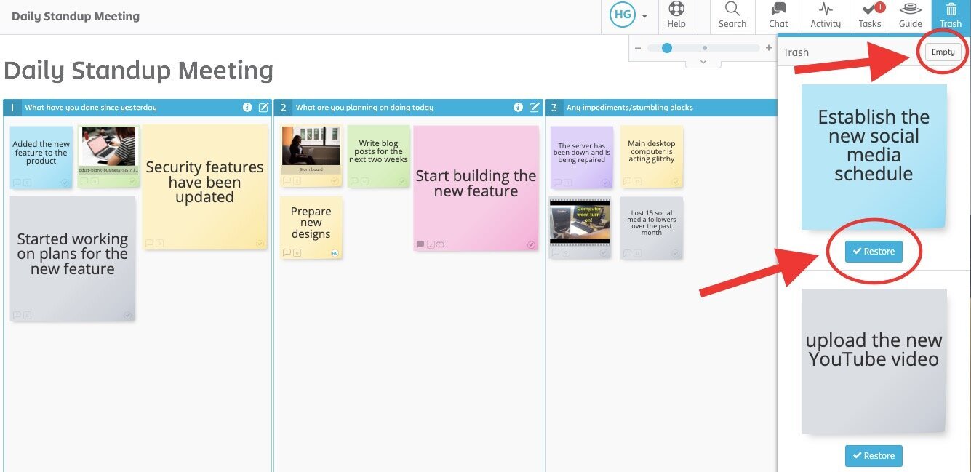
Task: Restore the 'Establish the new social media schedule' note
Action: (874, 252)
